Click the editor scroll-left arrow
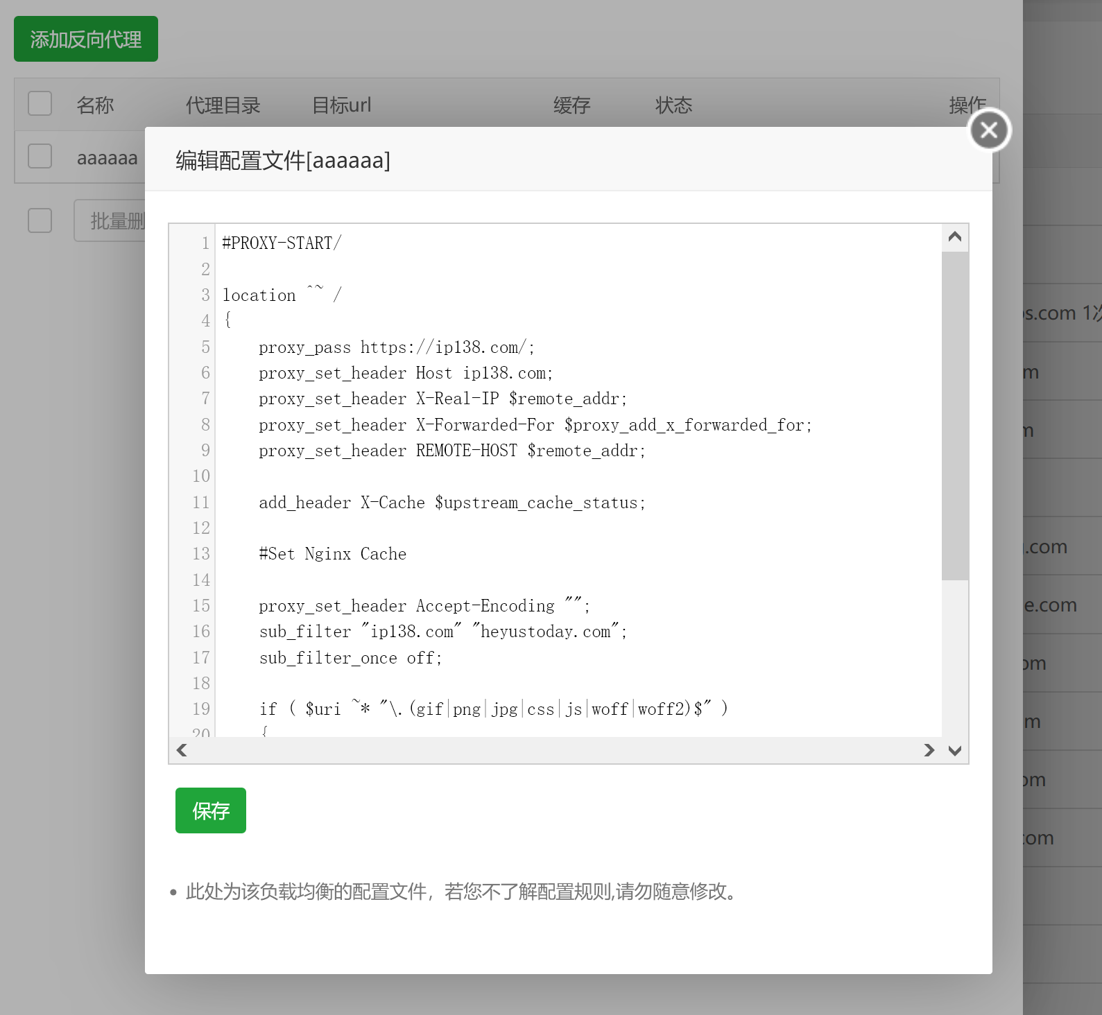Screen dimensions: 1102x1015 pyautogui.click(x=182, y=750)
